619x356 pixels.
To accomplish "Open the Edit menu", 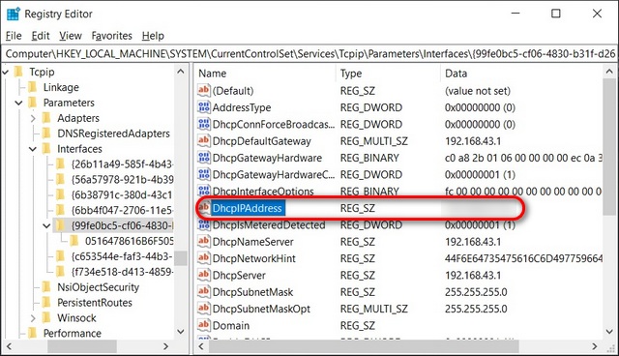I will point(41,36).
